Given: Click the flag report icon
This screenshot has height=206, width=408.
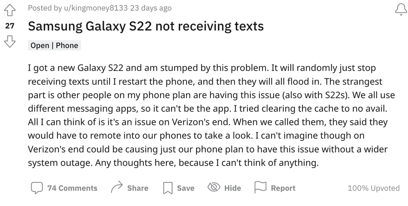Looking at the screenshot, I should pyautogui.click(x=260, y=188).
